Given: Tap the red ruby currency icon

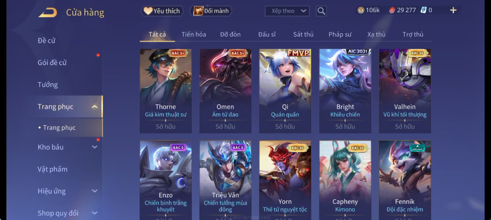Looking at the screenshot, I should 392,10.
